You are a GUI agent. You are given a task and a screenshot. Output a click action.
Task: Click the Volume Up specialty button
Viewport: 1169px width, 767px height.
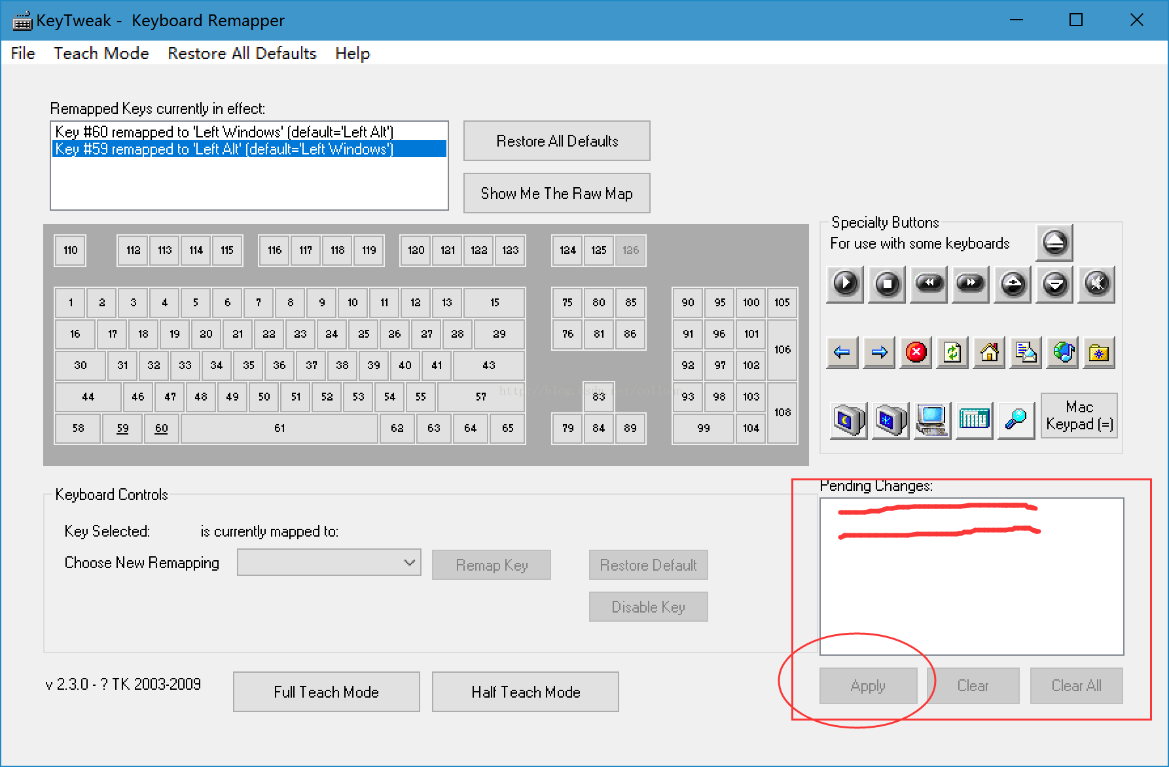pyautogui.click(x=1013, y=284)
